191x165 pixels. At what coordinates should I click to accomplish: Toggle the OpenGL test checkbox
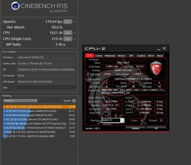[x=75, y=22]
